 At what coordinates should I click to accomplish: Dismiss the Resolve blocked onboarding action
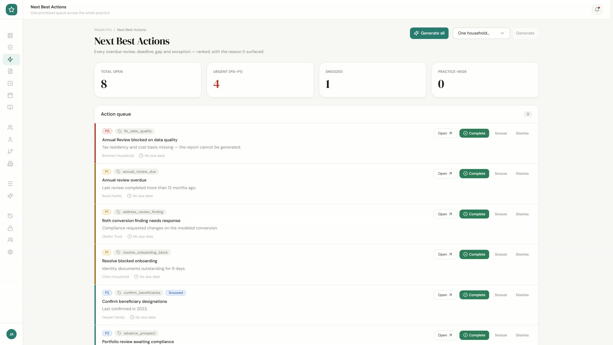522,255
